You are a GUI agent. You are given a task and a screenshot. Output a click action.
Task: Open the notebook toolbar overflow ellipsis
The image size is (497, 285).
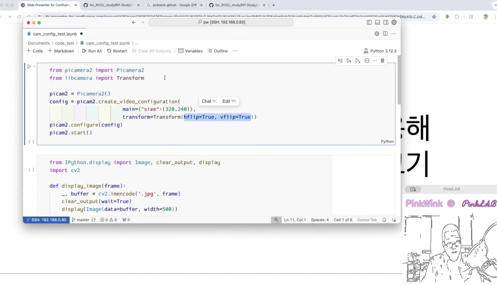(235, 51)
